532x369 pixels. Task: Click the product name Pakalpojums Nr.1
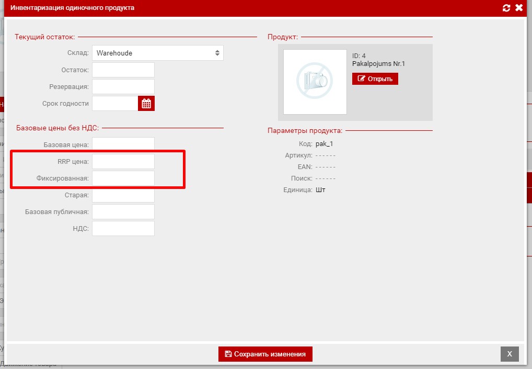click(378, 64)
